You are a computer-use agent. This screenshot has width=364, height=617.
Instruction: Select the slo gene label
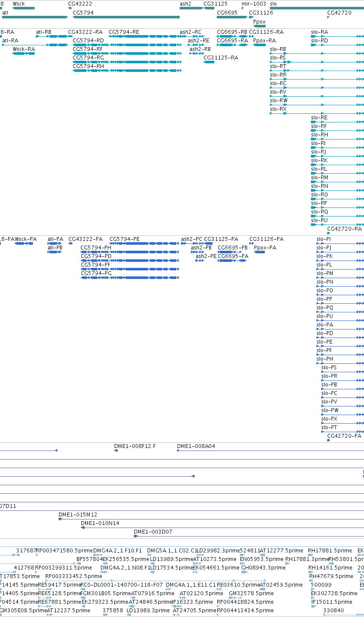point(273,3)
